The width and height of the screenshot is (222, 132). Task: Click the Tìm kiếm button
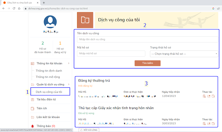point(147,63)
